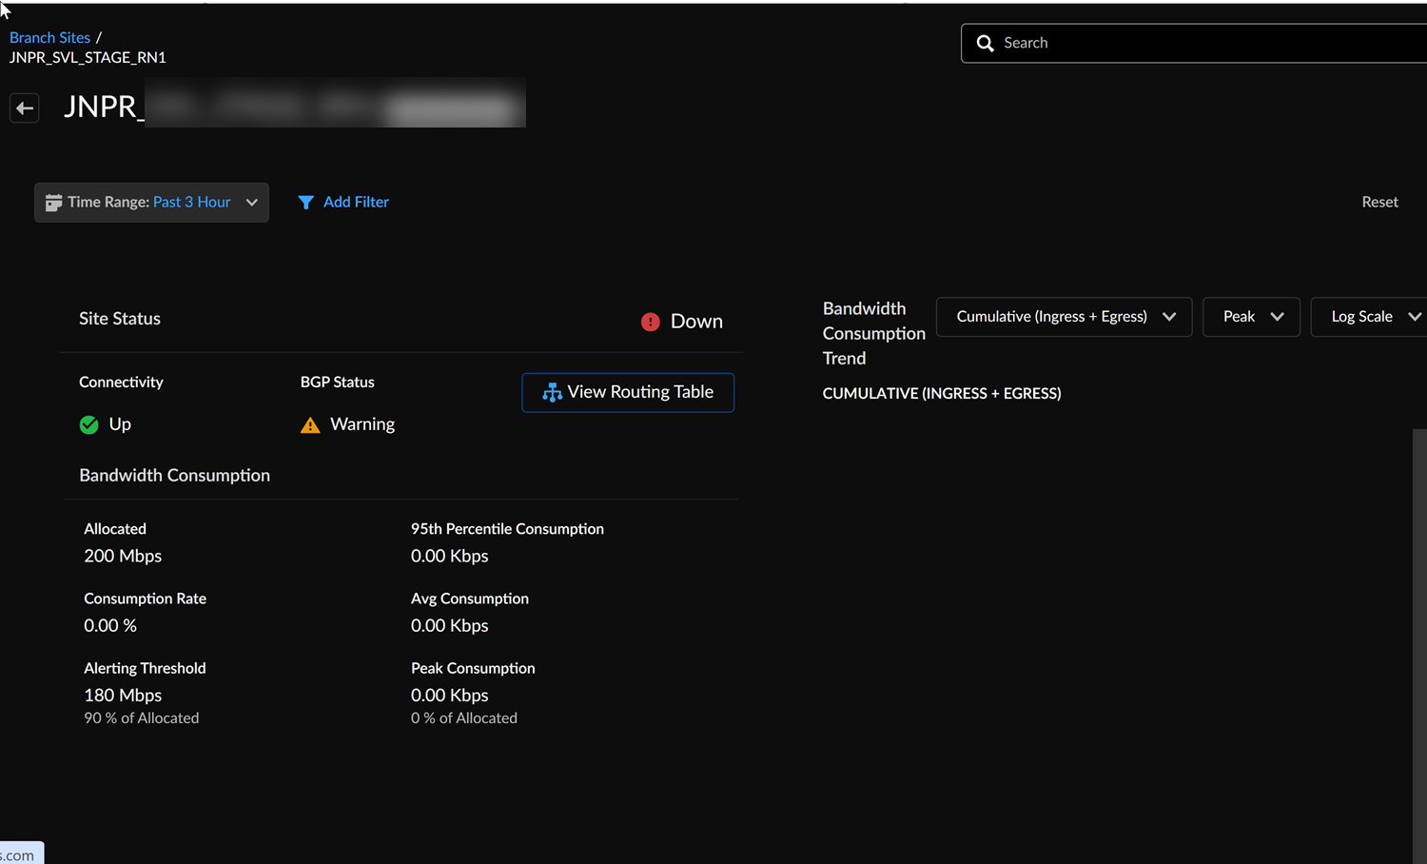Expand the Log Scale dropdown
Image resolution: width=1427 pixels, height=864 pixels.
click(x=1370, y=317)
